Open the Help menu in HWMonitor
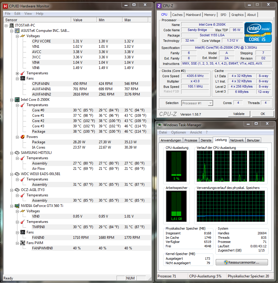Image resolution: width=278 pixels, height=283 pixels. (40, 14)
